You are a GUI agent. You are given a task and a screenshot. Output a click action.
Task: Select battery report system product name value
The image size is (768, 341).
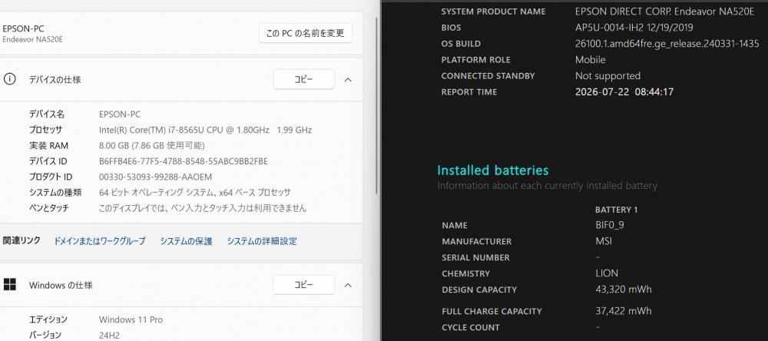coord(664,12)
